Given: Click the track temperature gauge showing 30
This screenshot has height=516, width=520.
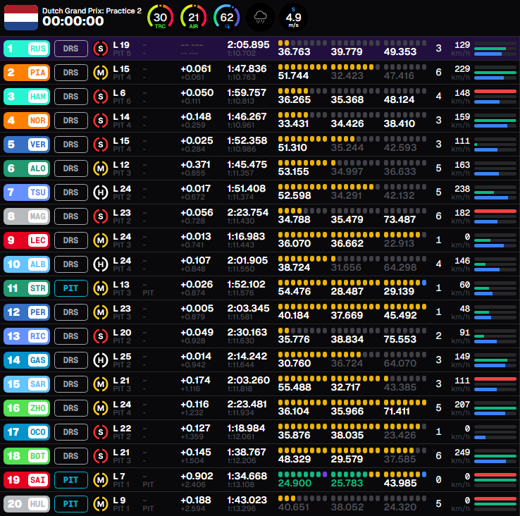Looking at the screenshot, I should click(160, 18).
